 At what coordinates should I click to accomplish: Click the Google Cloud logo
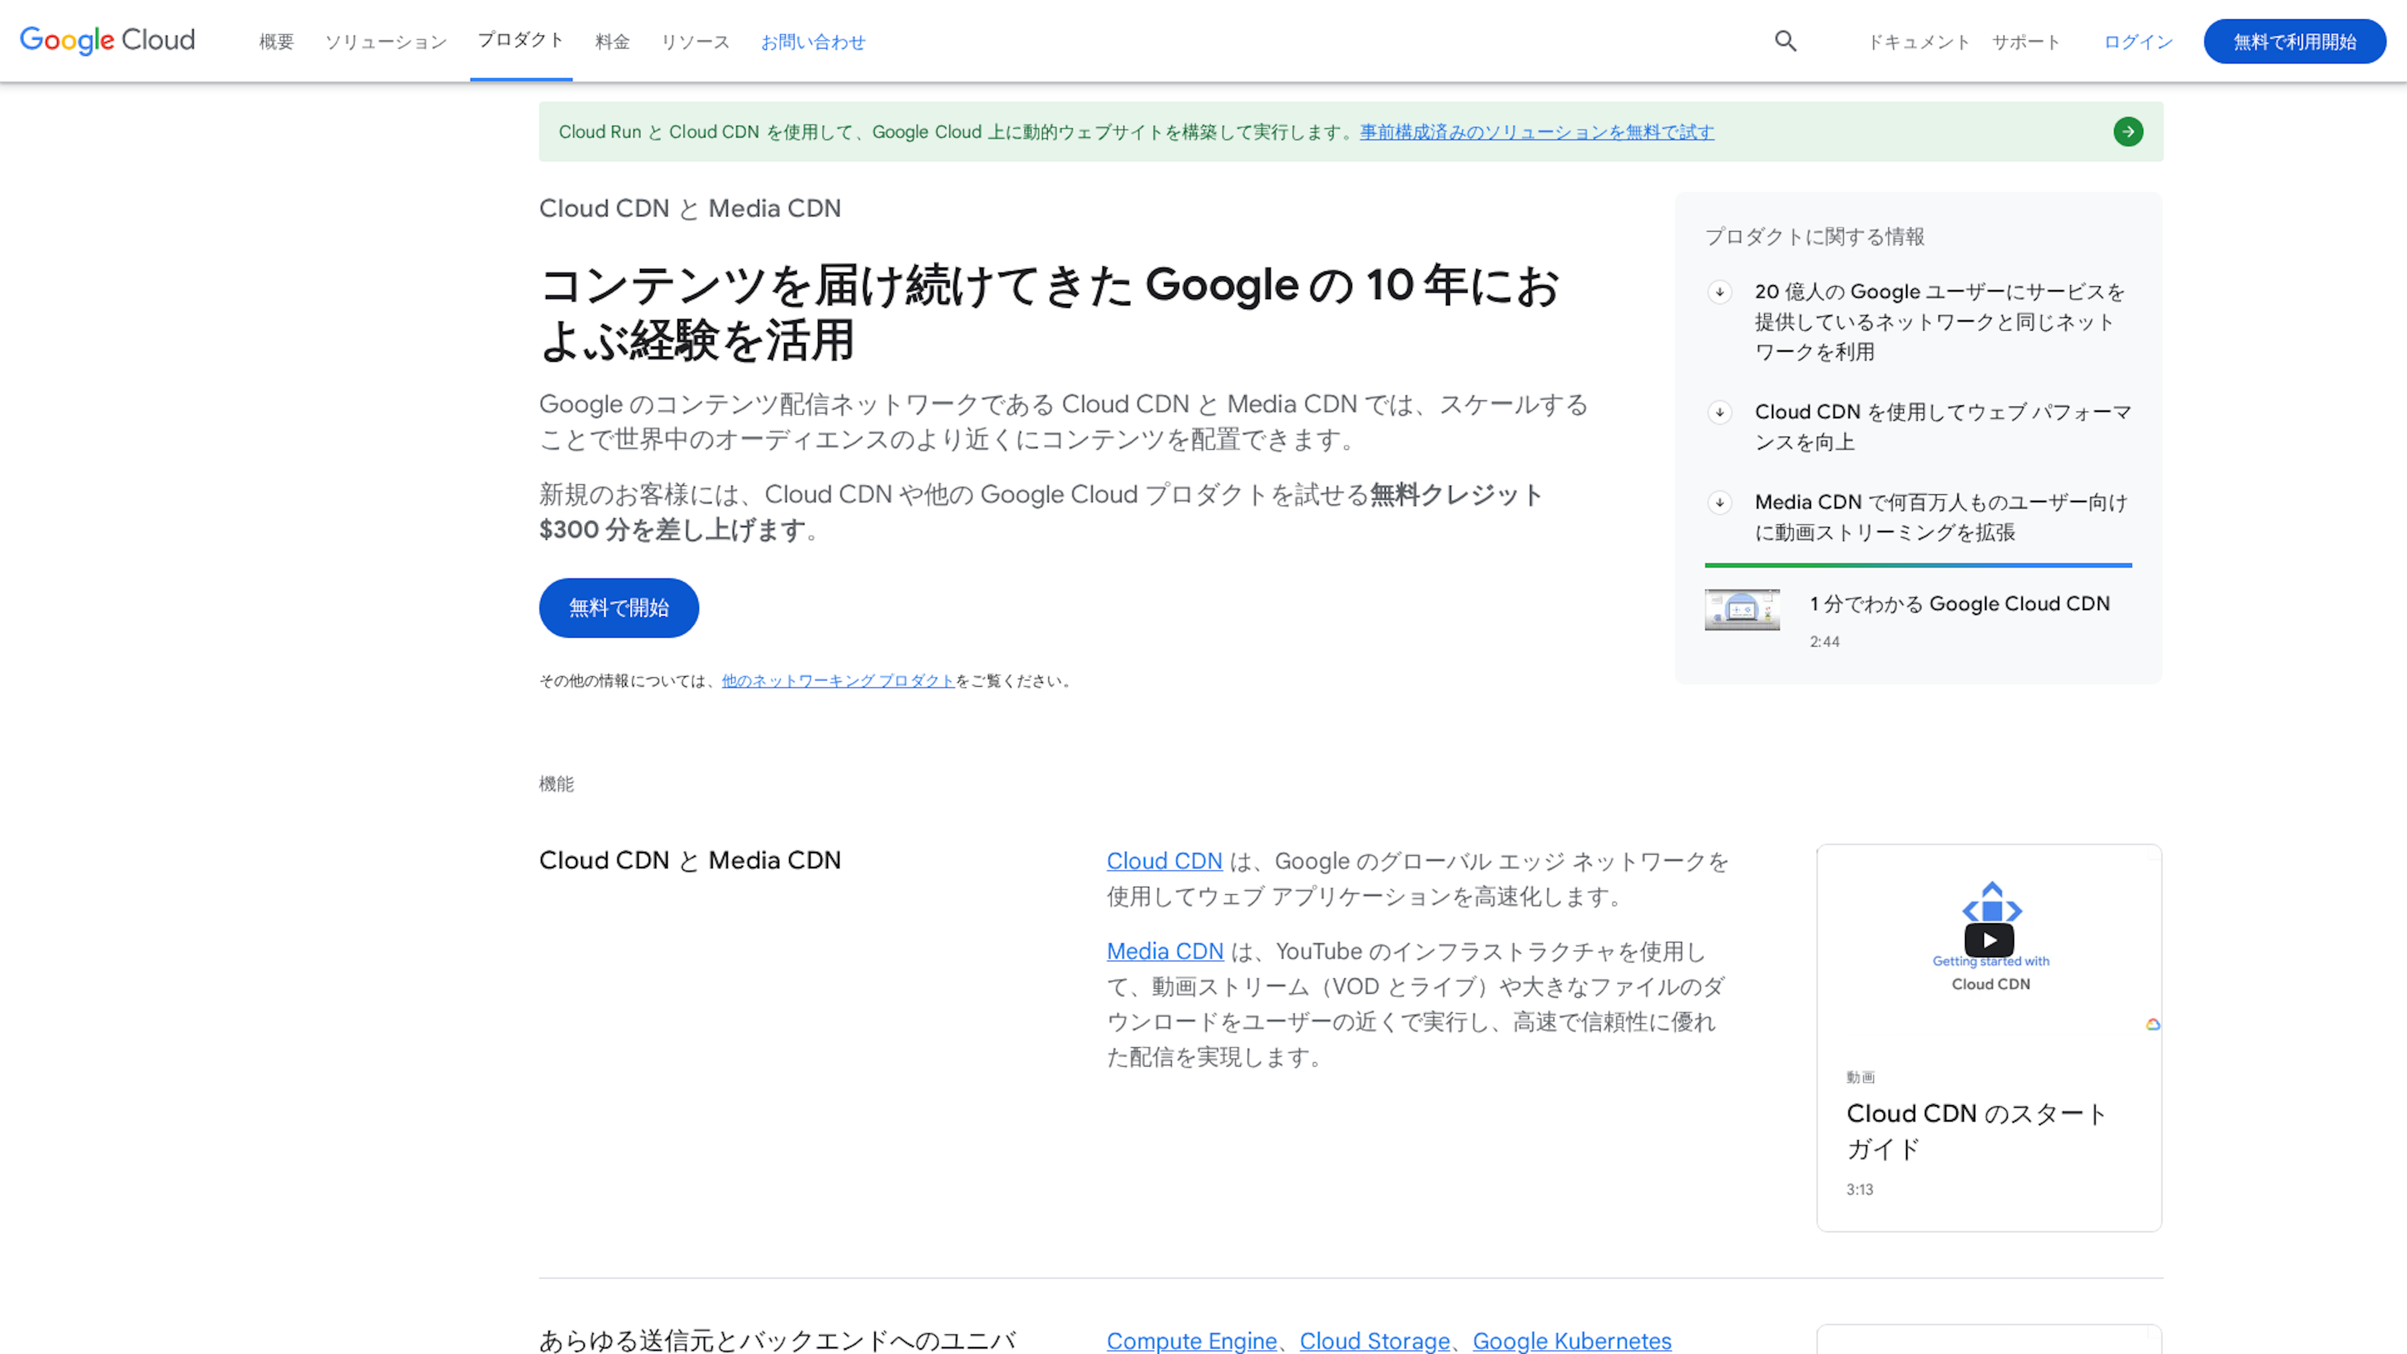click(x=107, y=40)
